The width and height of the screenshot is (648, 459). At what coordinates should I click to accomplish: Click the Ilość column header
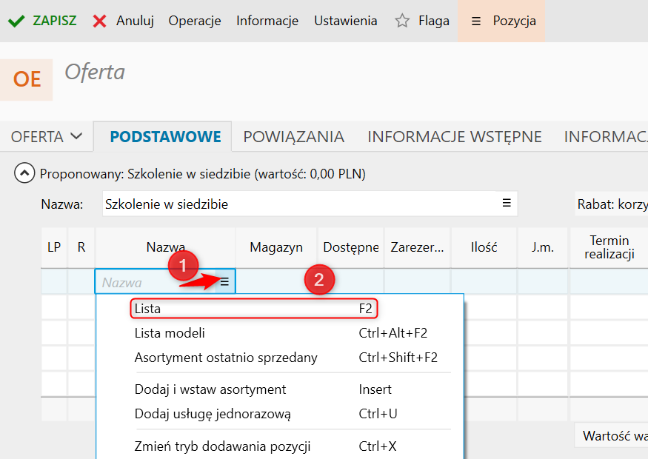pyautogui.click(x=484, y=247)
